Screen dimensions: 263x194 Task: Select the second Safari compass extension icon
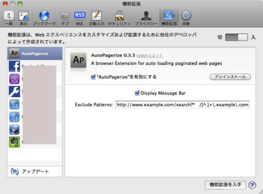(15, 117)
